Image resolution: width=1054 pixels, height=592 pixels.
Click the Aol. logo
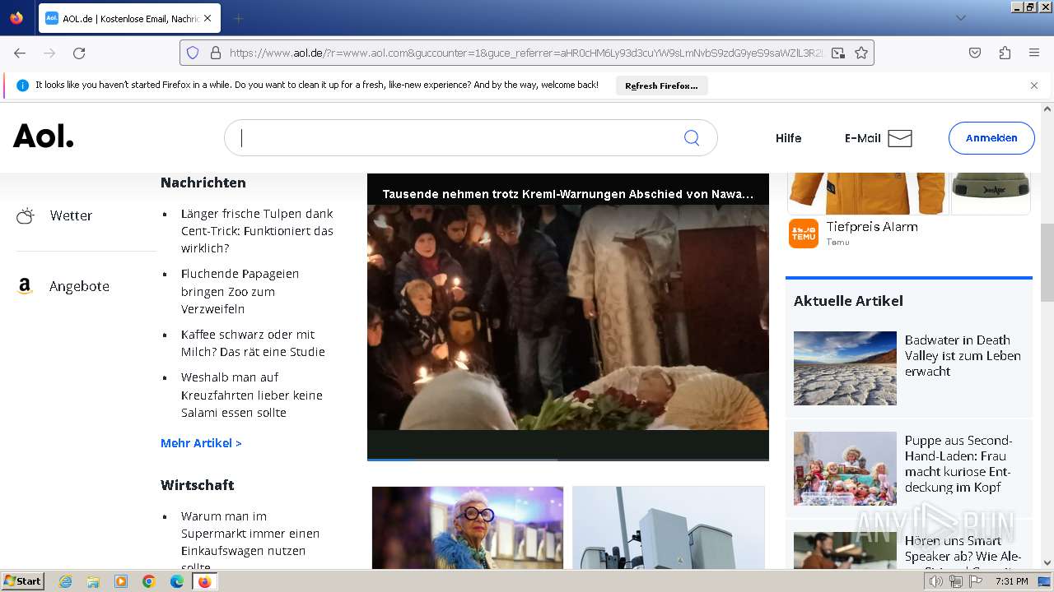tap(44, 136)
